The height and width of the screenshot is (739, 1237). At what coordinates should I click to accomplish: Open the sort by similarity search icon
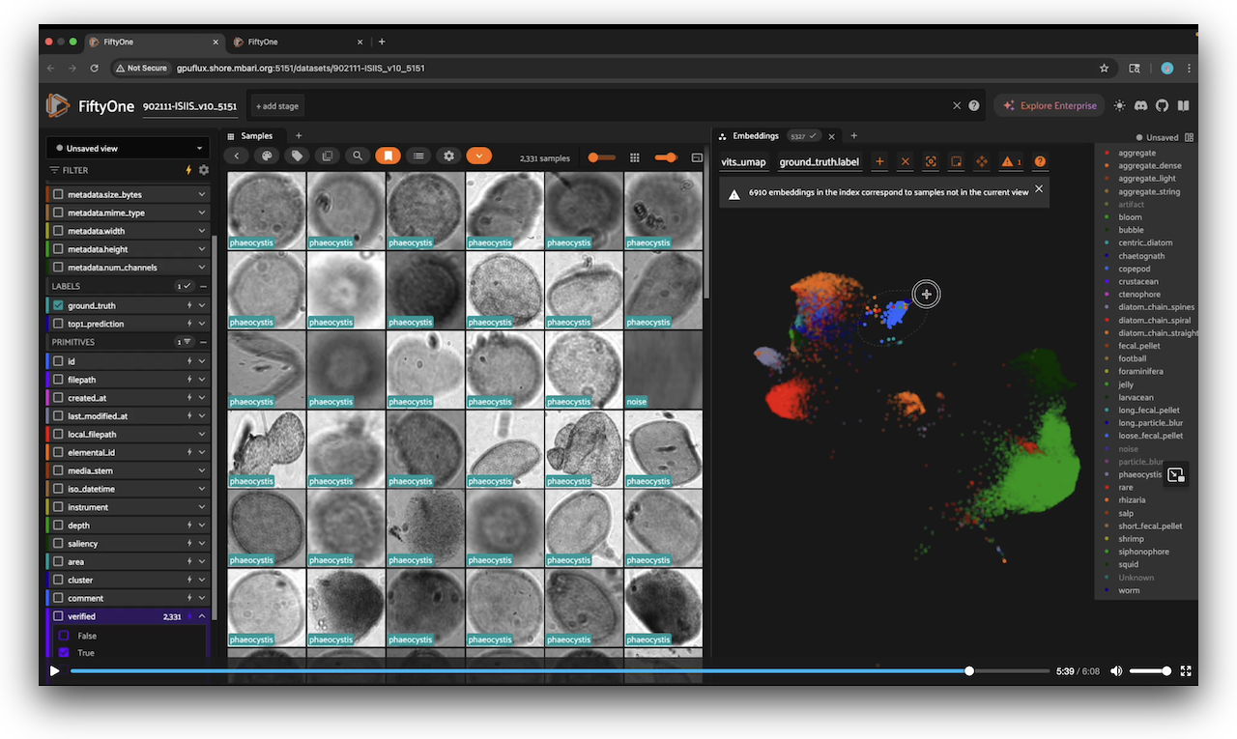(358, 156)
